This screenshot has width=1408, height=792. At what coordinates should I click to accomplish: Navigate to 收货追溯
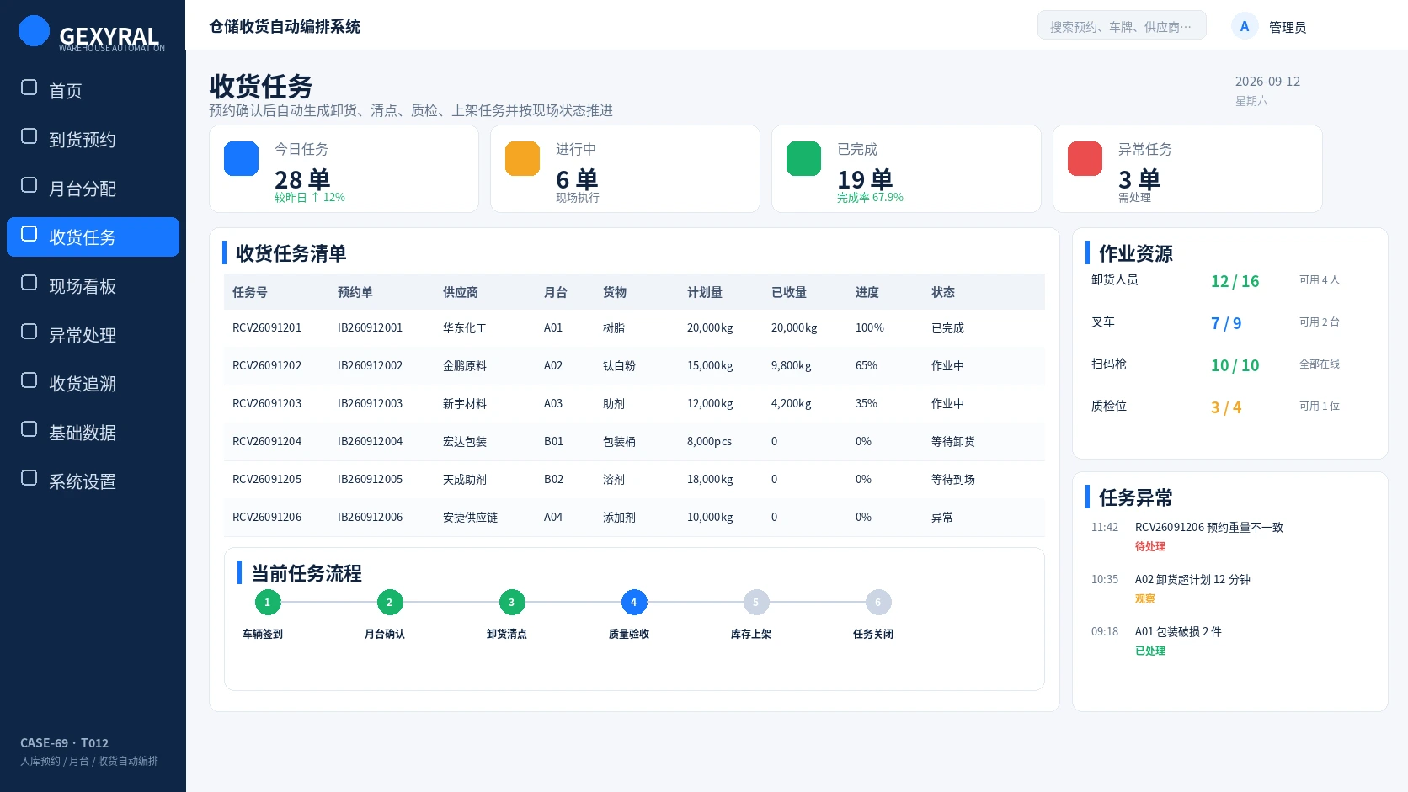pos(93,383)
